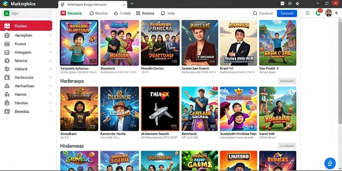342x171 pixels.
Task: Expand the Vaband sidebar chevron
Action: point(50,69)
